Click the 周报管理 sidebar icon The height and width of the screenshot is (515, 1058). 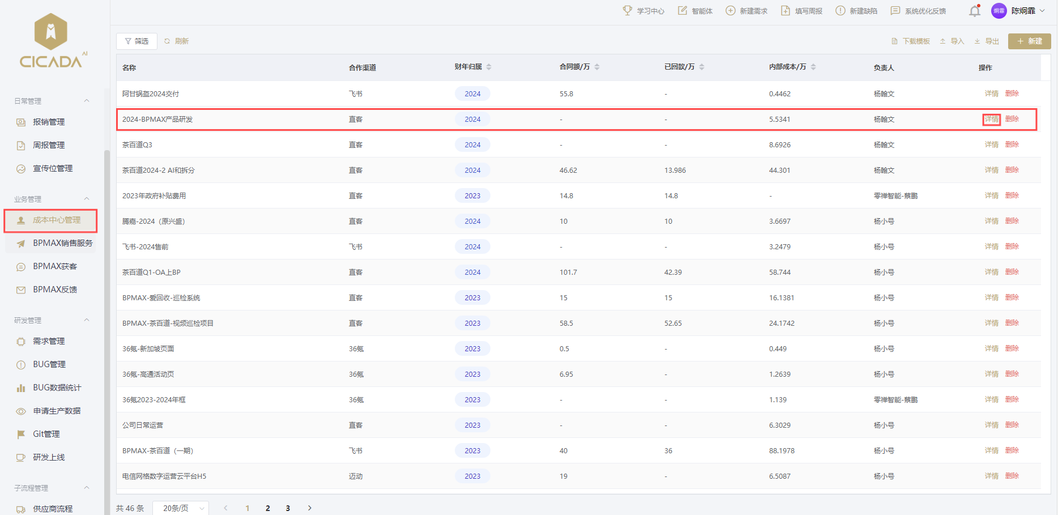click(21, 145)
